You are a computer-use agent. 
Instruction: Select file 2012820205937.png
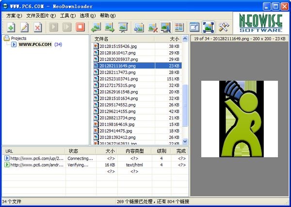pos(119,59)
